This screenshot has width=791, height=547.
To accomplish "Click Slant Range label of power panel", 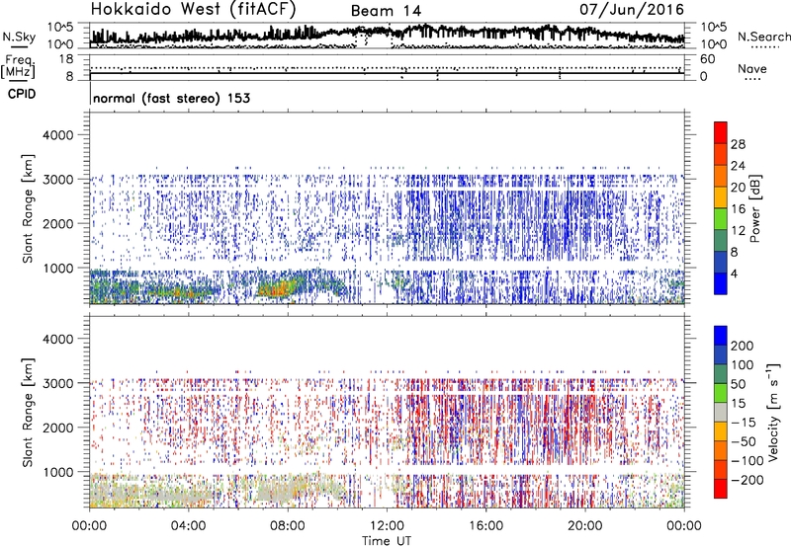I will click(x=28, y=208).
